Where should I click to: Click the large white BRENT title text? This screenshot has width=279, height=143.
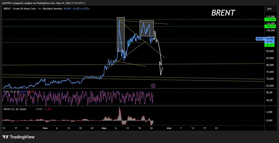coord(223,13)
